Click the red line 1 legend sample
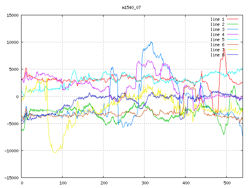This screenshot has width=250, height=188. coord(232,19)
